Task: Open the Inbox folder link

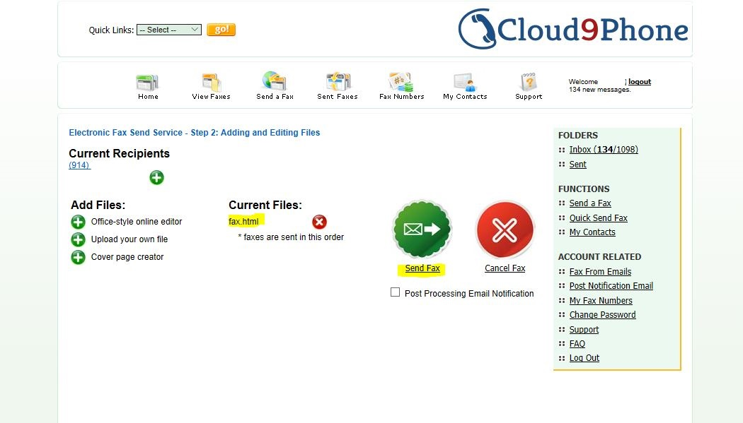Action: 604,149
